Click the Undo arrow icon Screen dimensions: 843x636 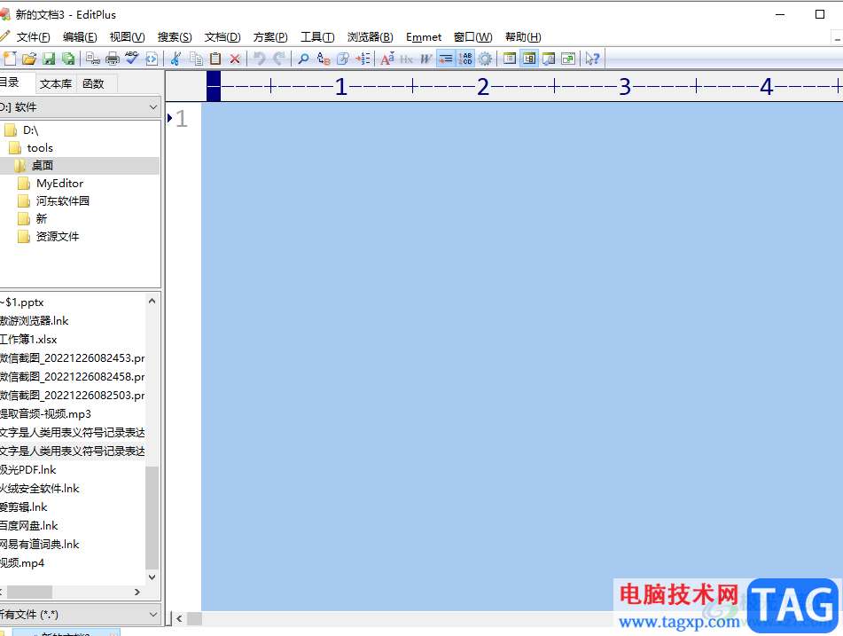[259, 59]
